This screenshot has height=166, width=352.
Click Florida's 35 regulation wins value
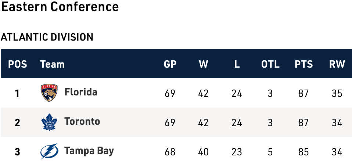coord(337,93)
